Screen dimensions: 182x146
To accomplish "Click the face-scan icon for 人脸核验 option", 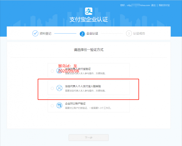I will click(59, 88).
